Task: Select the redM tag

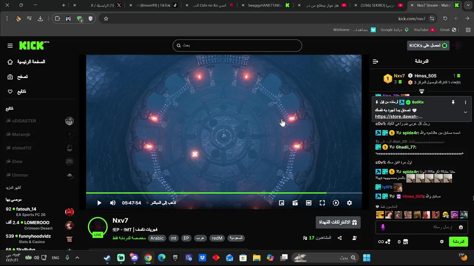Action: 217,238
